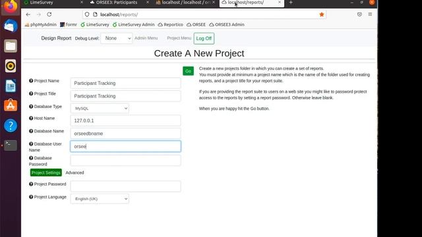Click the Host Name field

pos(126,120)
